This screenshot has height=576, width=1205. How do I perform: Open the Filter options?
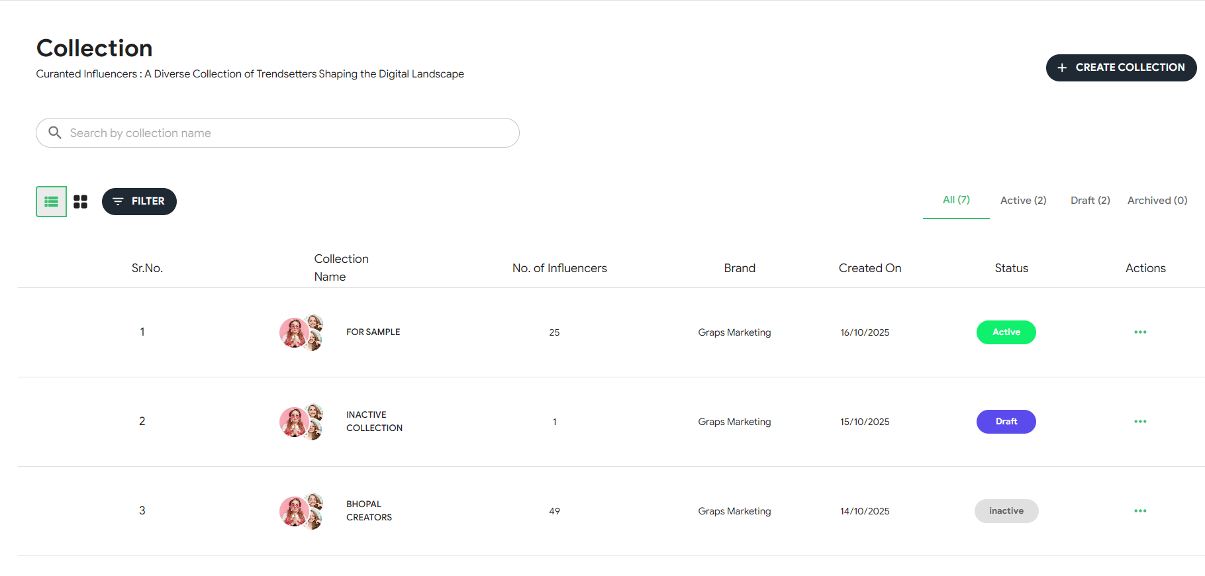[x=139, y=201]
